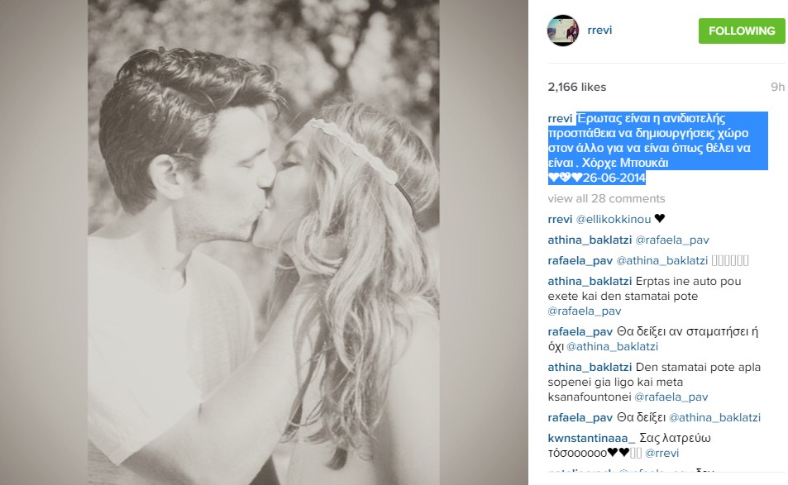Image resolution: width=788 pixels, height=485 pixels.
Task: Open @athina_baklatzi mention after Θα δείξει
Action: pos(714,418)
